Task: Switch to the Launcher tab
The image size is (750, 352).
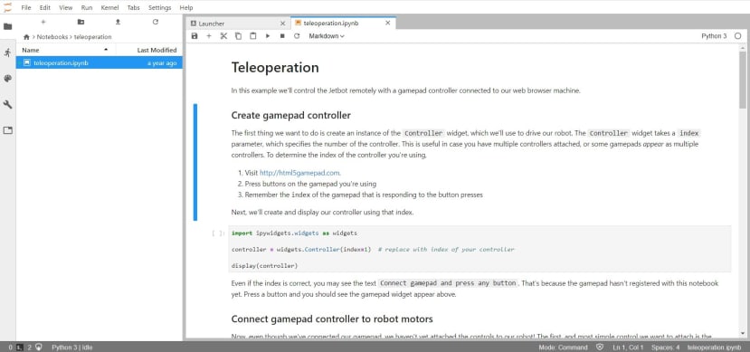Action: (238, 23)
